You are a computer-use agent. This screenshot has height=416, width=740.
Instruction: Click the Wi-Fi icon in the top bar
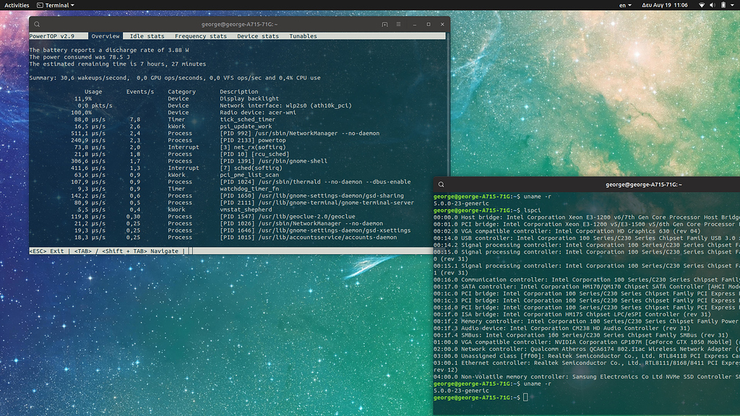tap(702, 5)
